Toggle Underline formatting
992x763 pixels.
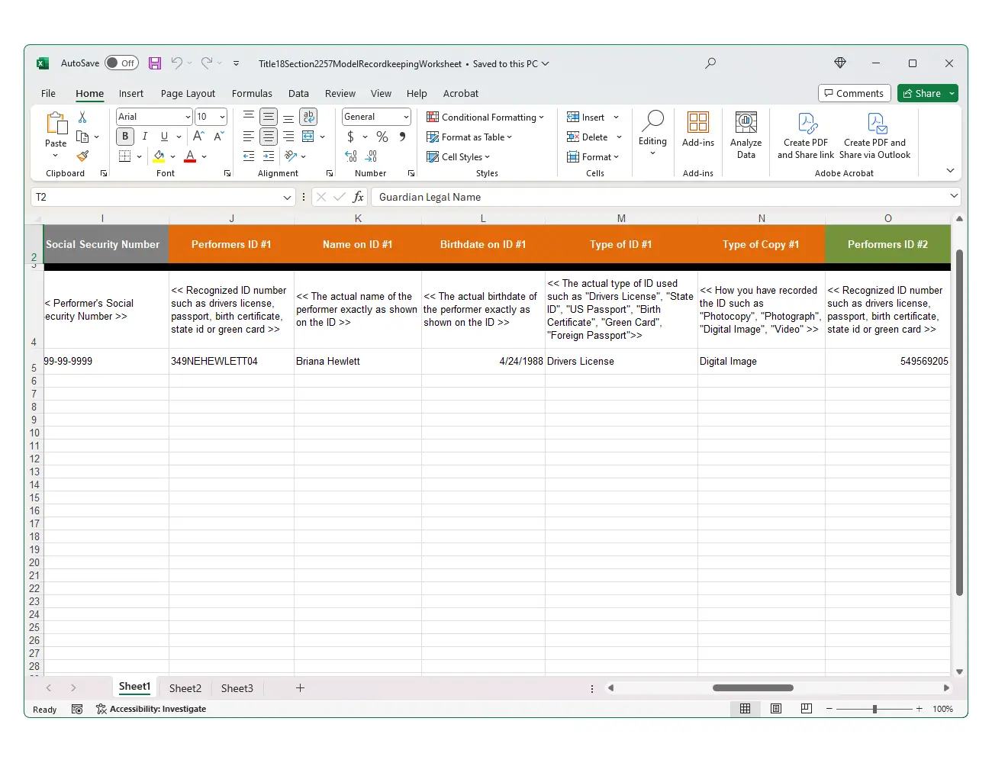(164, 137)
